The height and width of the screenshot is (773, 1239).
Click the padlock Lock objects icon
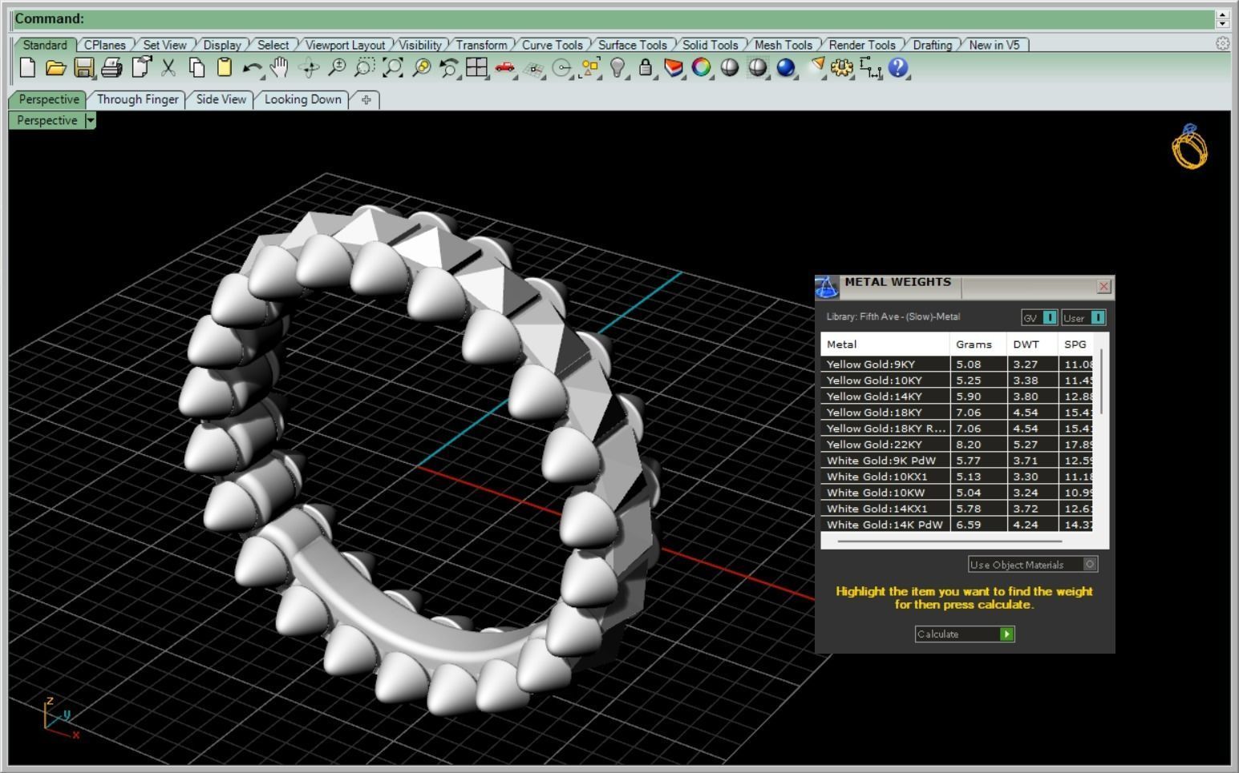(646, 68)
